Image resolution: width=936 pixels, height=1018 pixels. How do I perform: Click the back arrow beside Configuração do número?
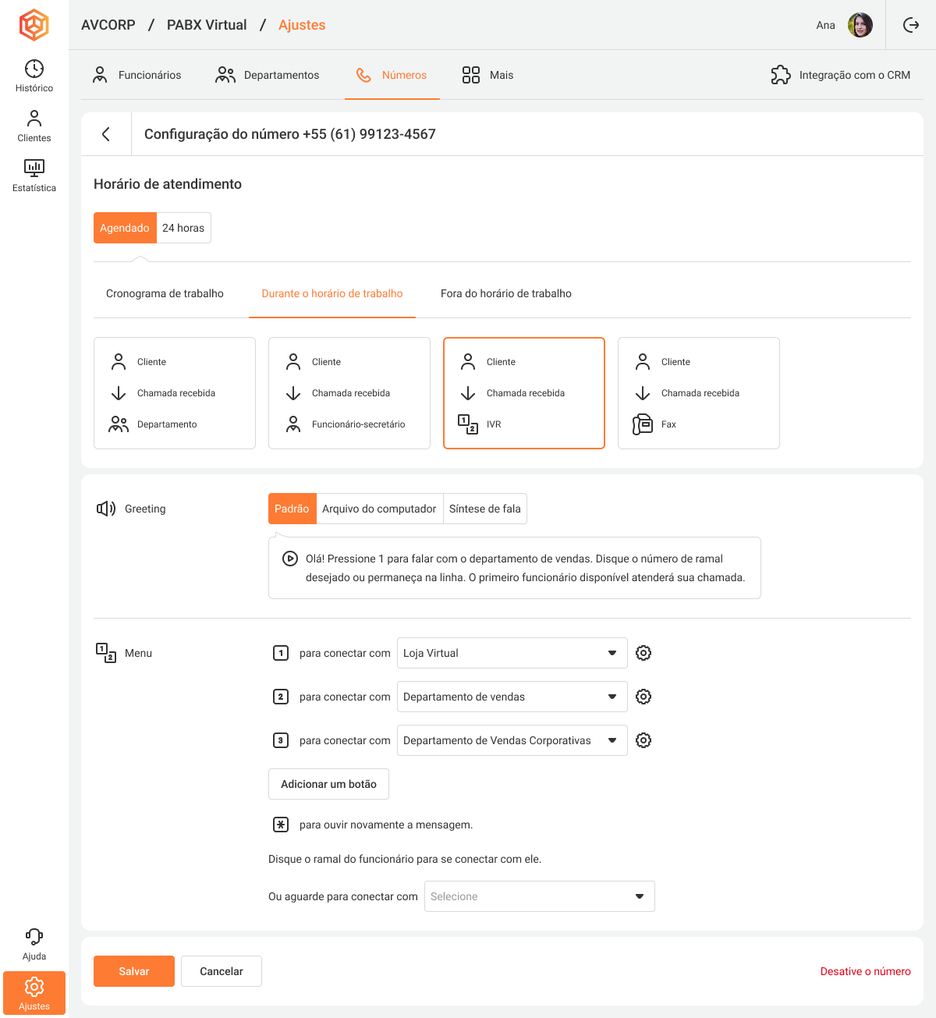[106, 134]
